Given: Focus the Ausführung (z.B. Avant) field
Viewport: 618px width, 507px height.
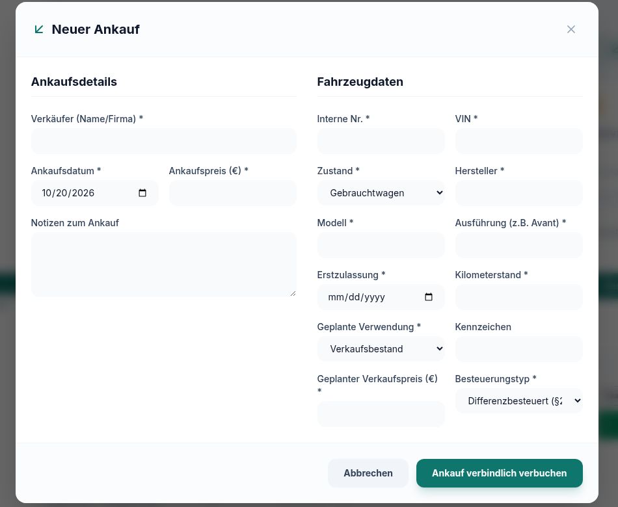Looking at the screenshot, I should pyautogui.click(x=518, y=245).
